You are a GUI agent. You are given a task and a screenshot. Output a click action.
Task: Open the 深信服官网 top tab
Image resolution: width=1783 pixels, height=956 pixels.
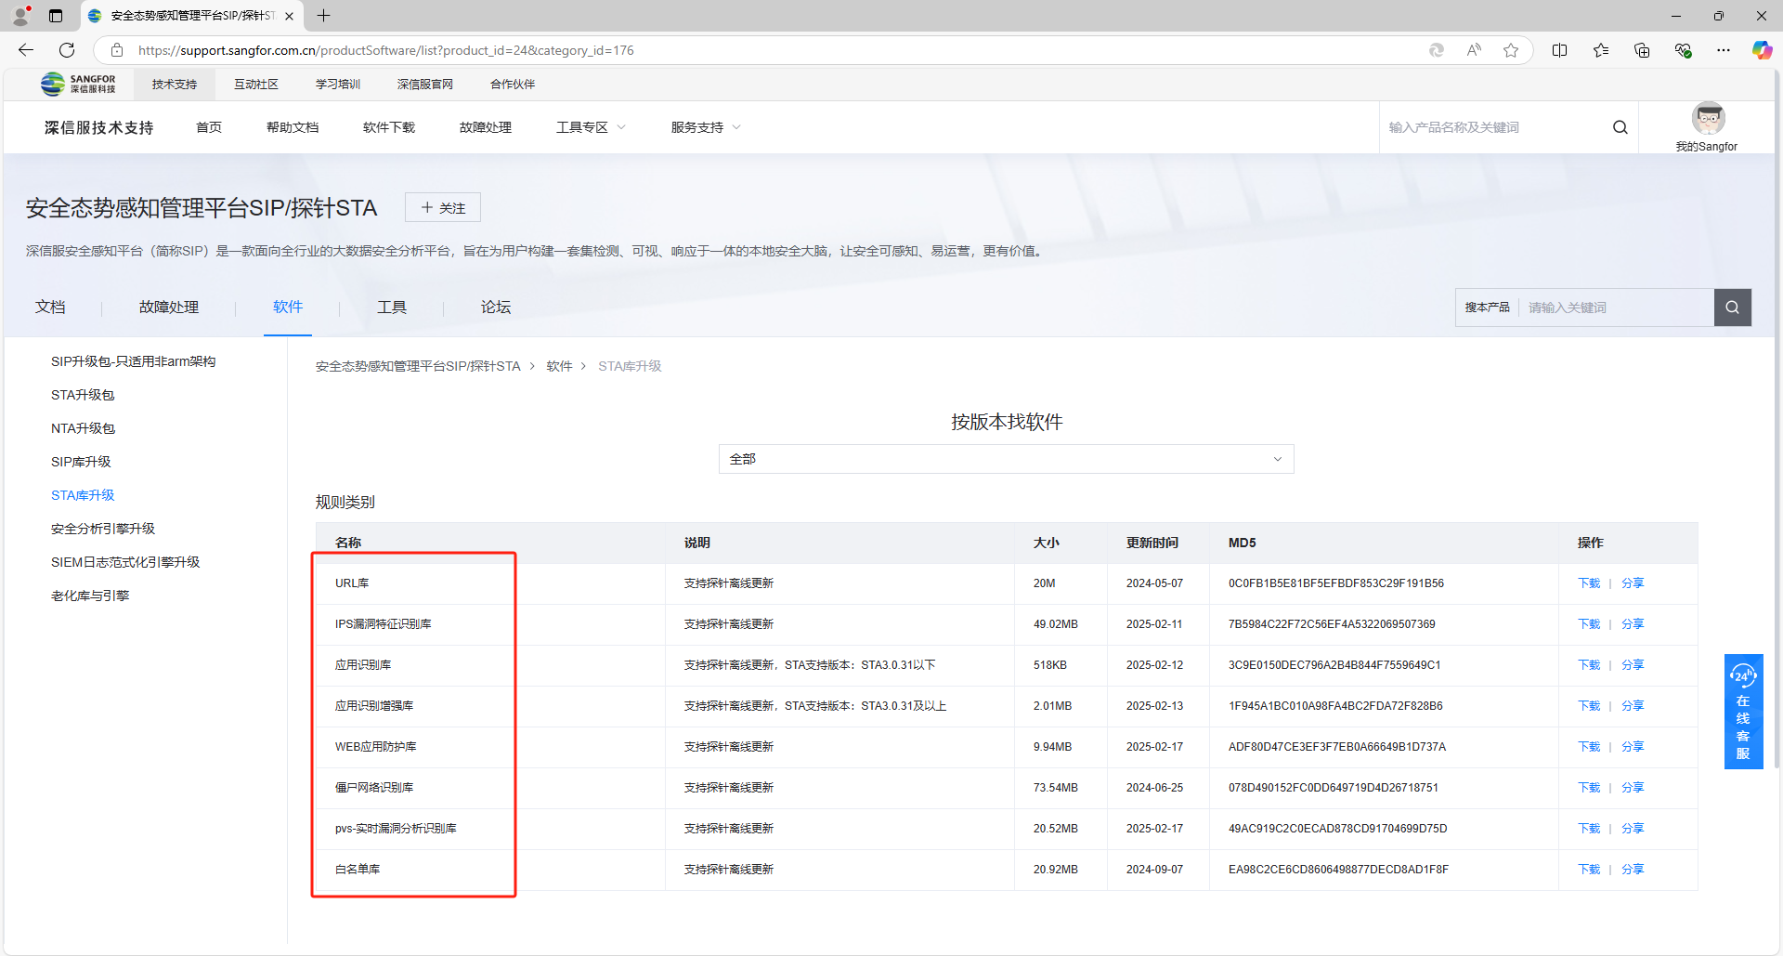point(425,85)
